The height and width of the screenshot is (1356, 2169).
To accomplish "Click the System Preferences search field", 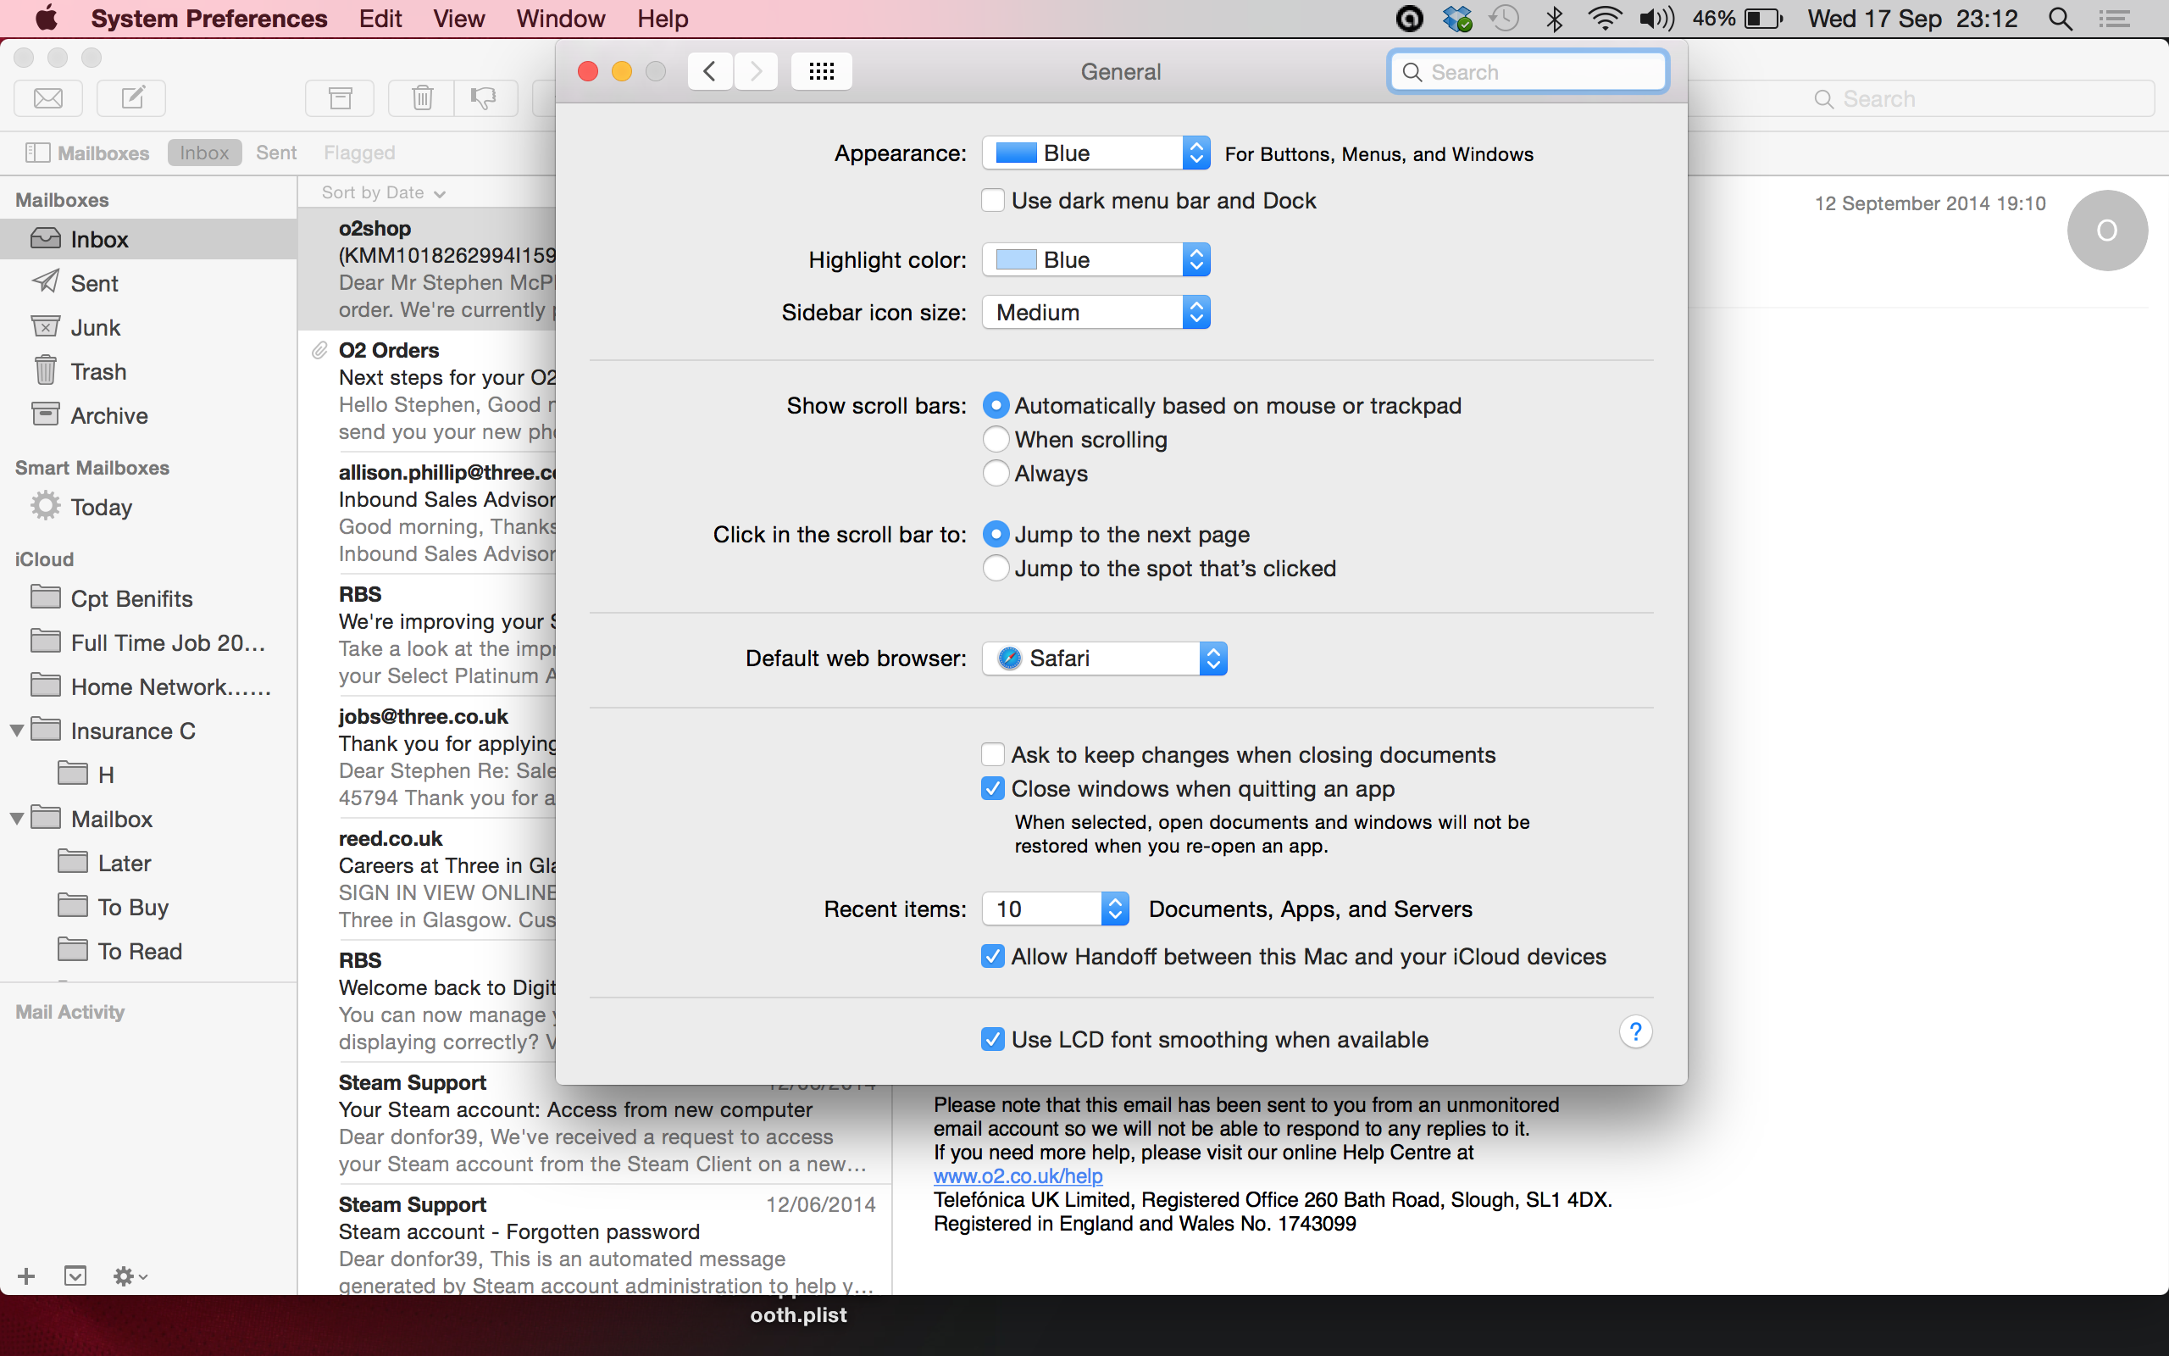I will click(x=1528, y=72).
